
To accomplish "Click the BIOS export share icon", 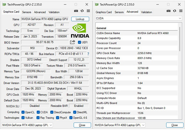I will pyautogui.click(x=73, y=42).
